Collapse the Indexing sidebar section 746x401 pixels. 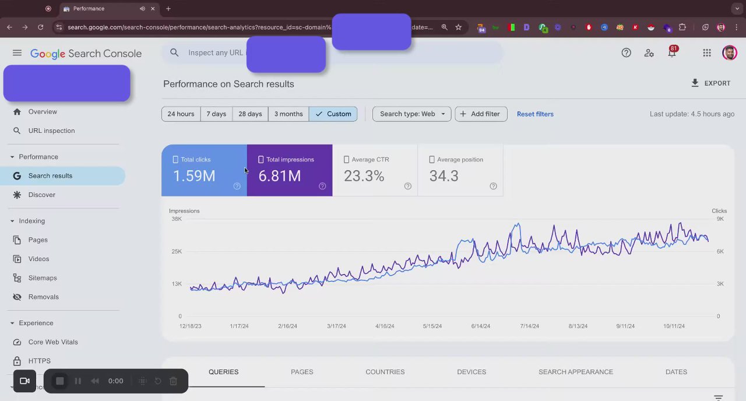tap(12, 221)
